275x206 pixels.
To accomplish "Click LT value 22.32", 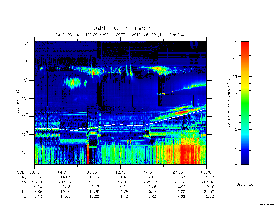I will [x=209, y=192].
